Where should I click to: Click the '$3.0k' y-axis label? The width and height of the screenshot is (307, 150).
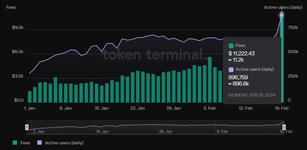18,76
